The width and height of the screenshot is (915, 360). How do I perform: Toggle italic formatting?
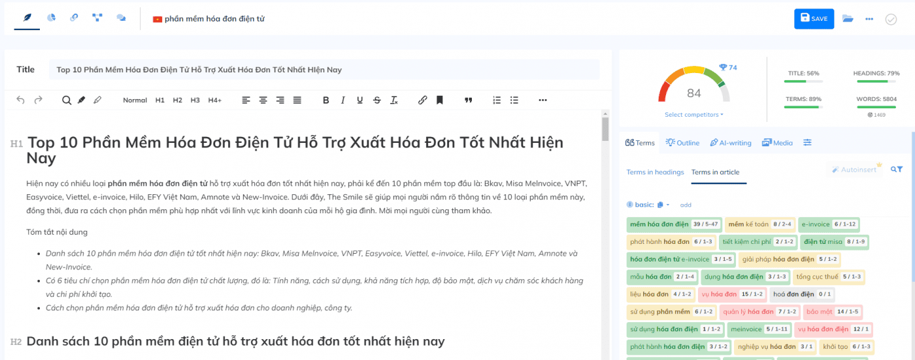click(x=343, y=100)
